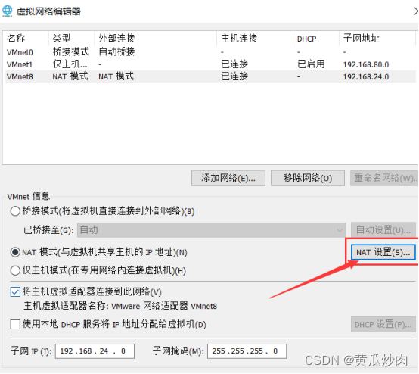Select the 桥接模式 radio button
Screen dimensions: 419x374
[15, 211]
